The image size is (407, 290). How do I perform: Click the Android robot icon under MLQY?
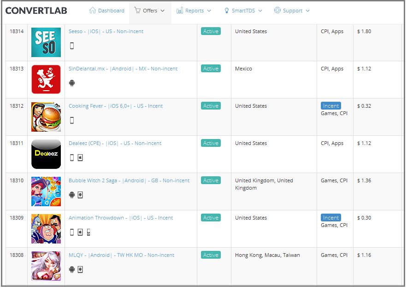(x=72, y=270)
